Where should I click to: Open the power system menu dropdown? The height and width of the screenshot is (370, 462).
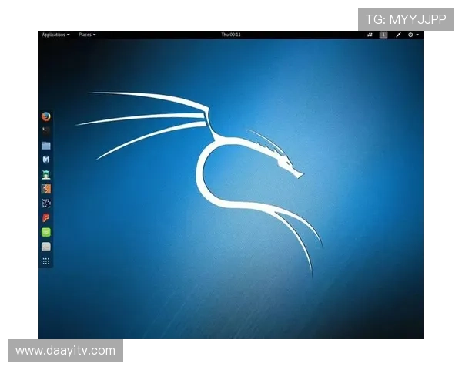pos(413,35)
